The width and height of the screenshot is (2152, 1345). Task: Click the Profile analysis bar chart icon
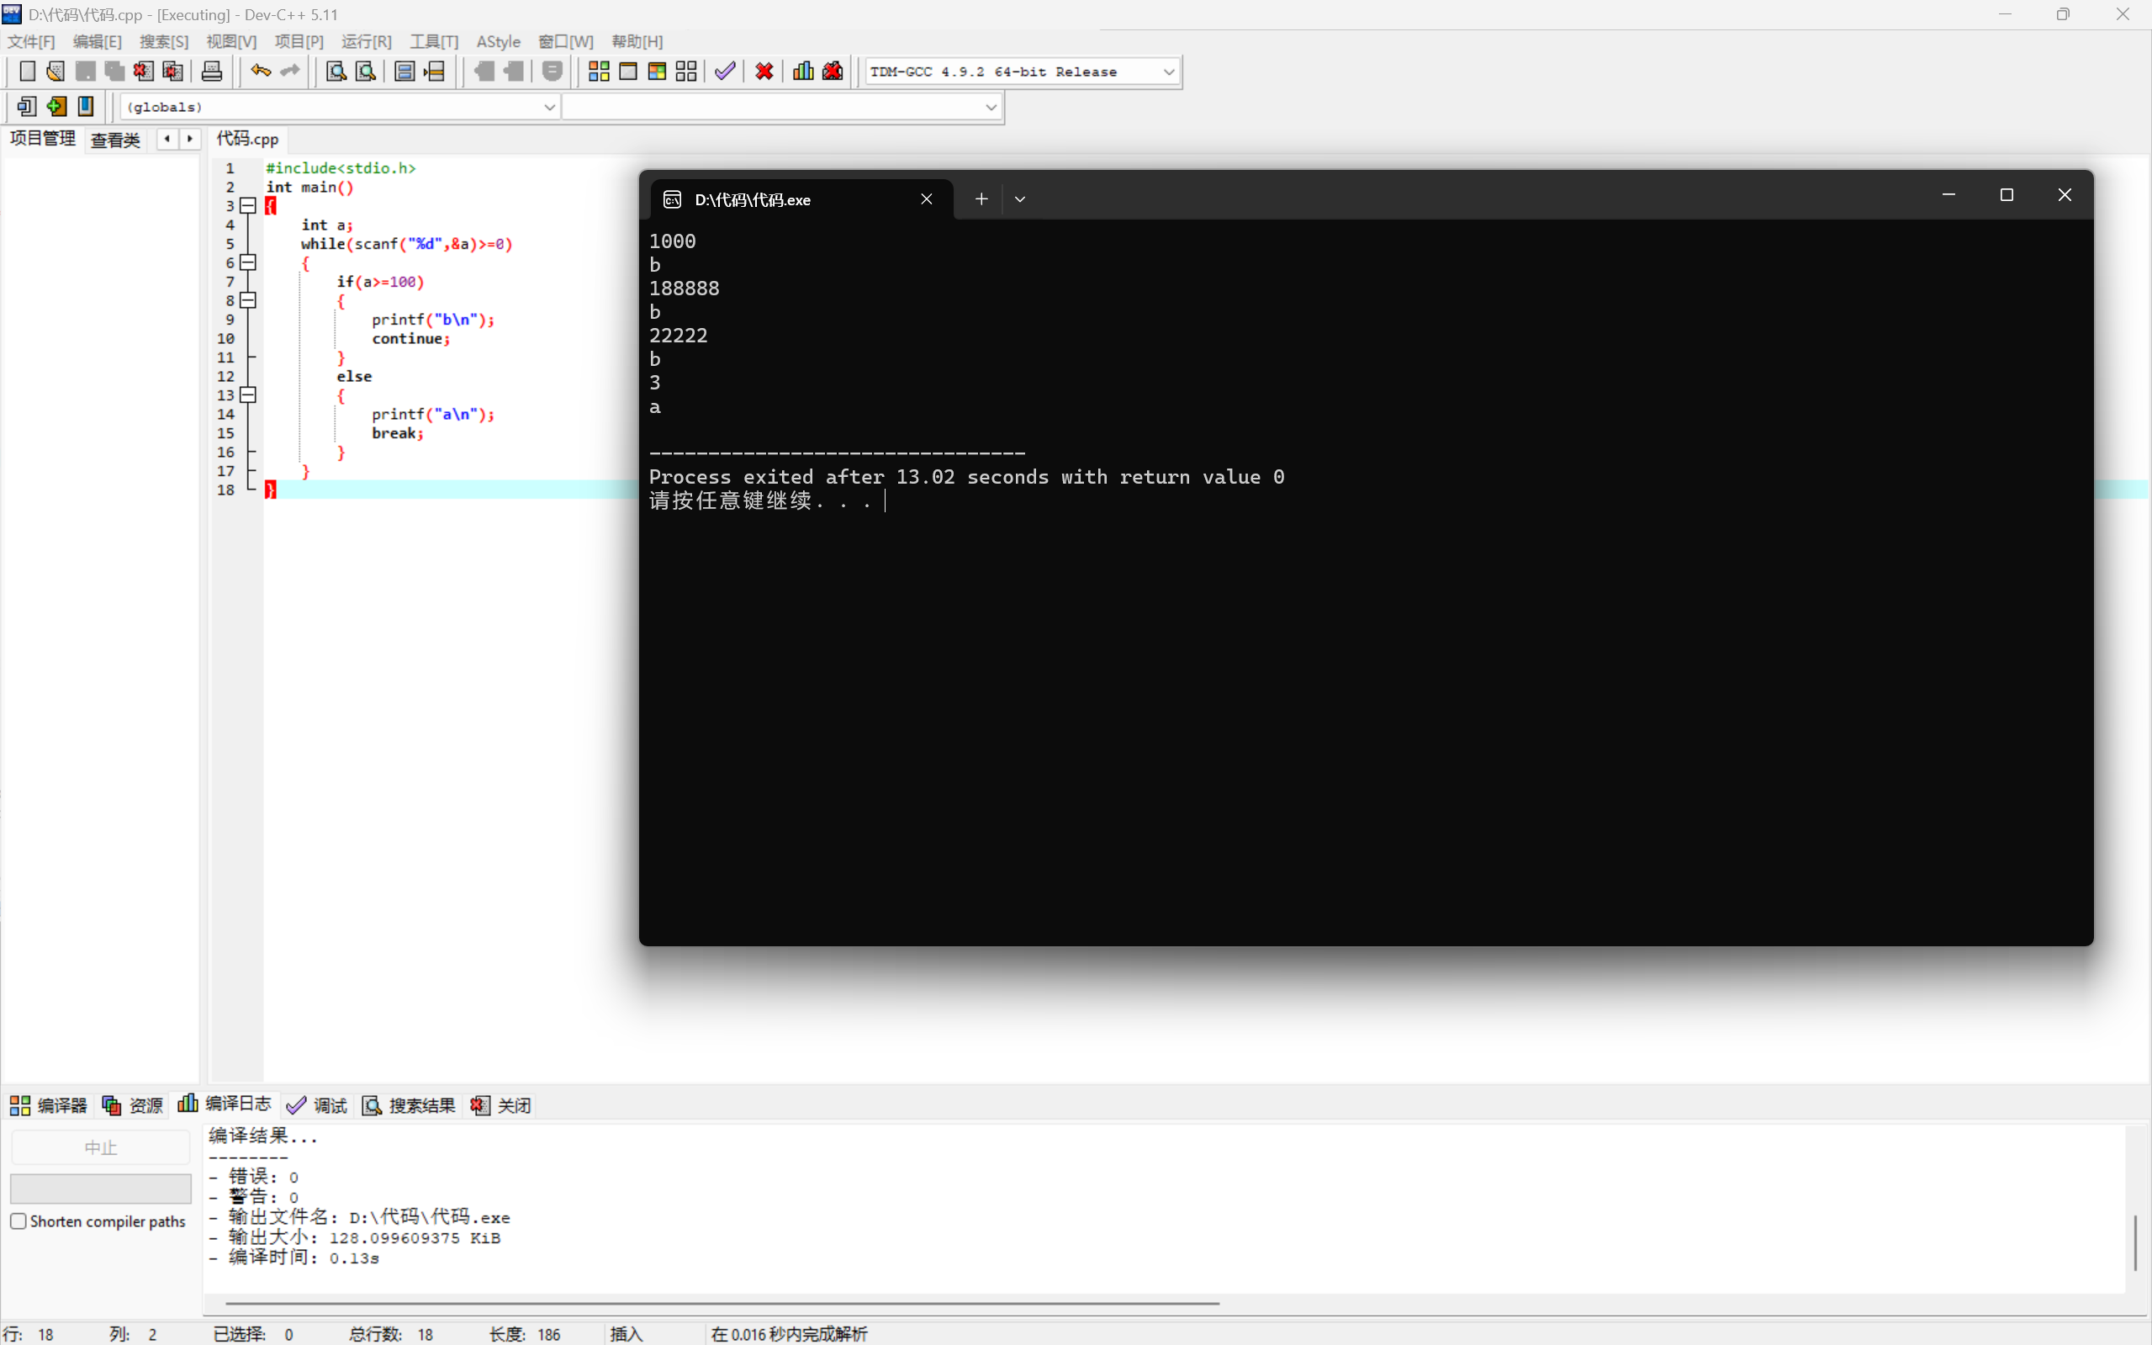pos(803,71)
